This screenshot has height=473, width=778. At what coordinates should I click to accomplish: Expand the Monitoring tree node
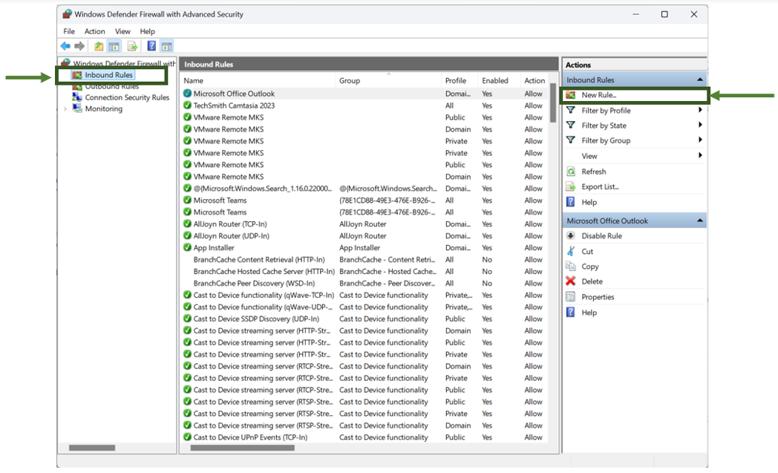pos(65,109)
